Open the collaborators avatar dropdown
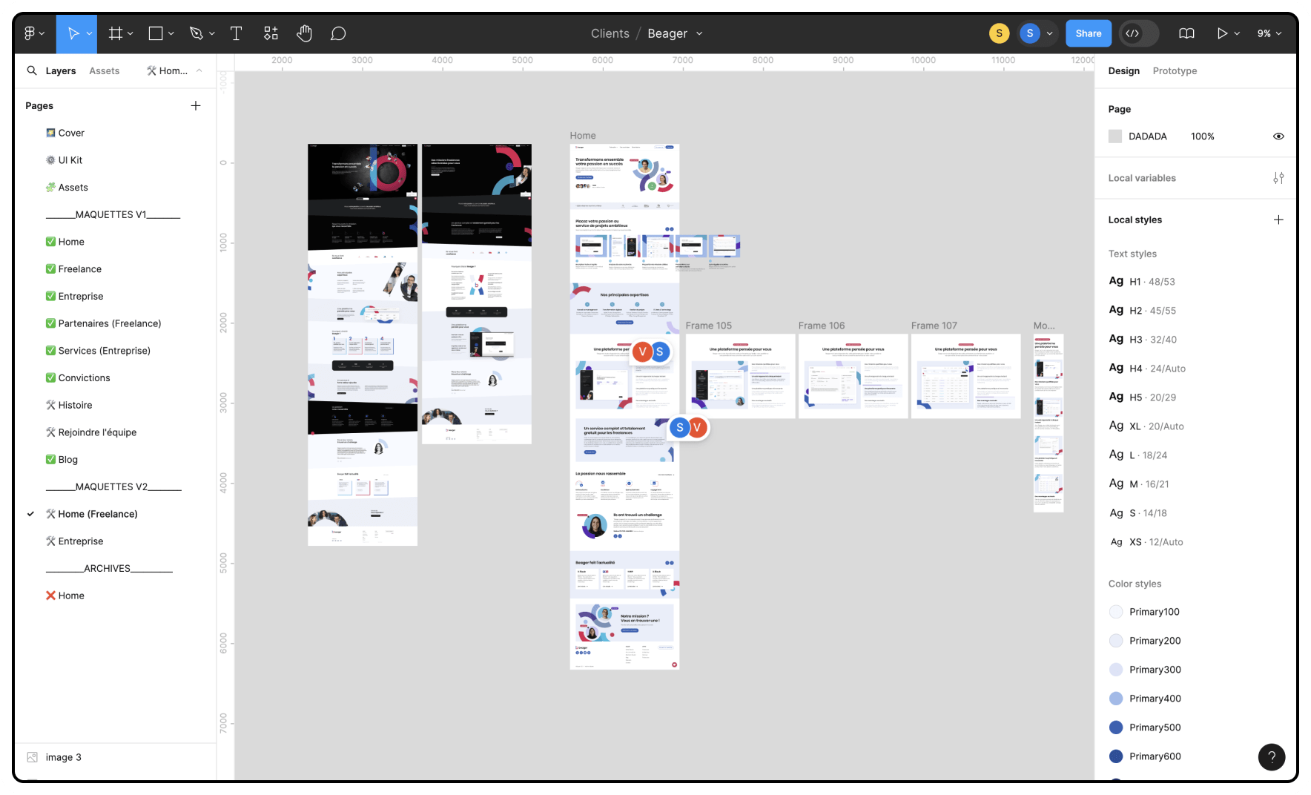 pyautogui.click(x=1049, y=33)
